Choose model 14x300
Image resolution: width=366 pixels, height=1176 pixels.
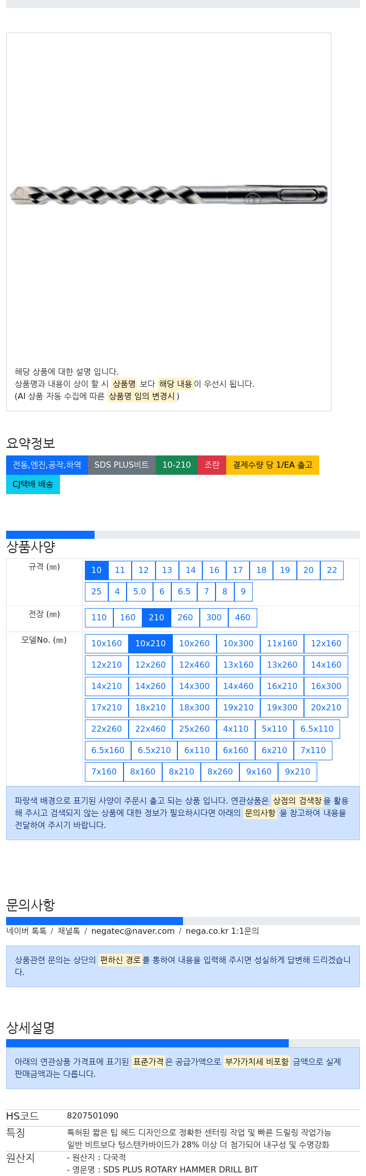click(x=194, y=686)
